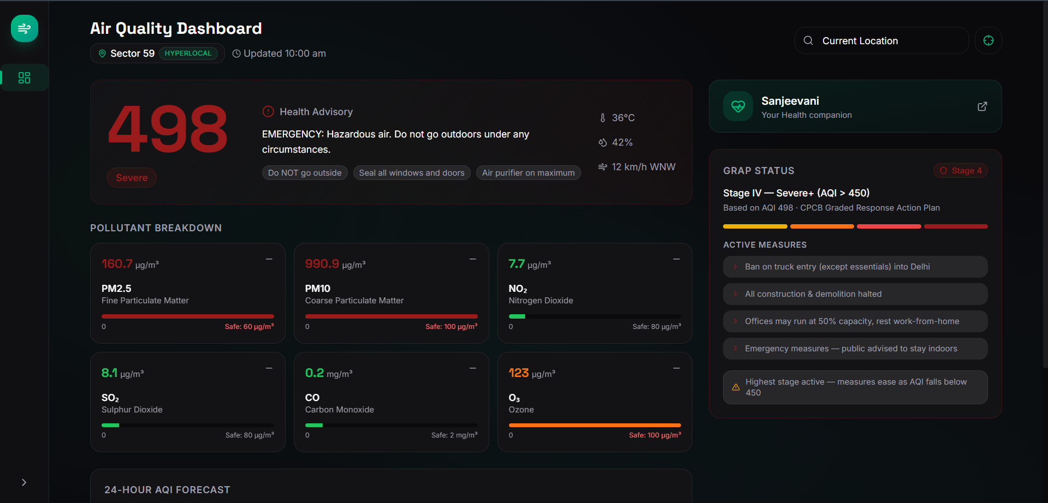
Task: Open the dashboard grid icon in the sidebar
Action: [25, 77]
